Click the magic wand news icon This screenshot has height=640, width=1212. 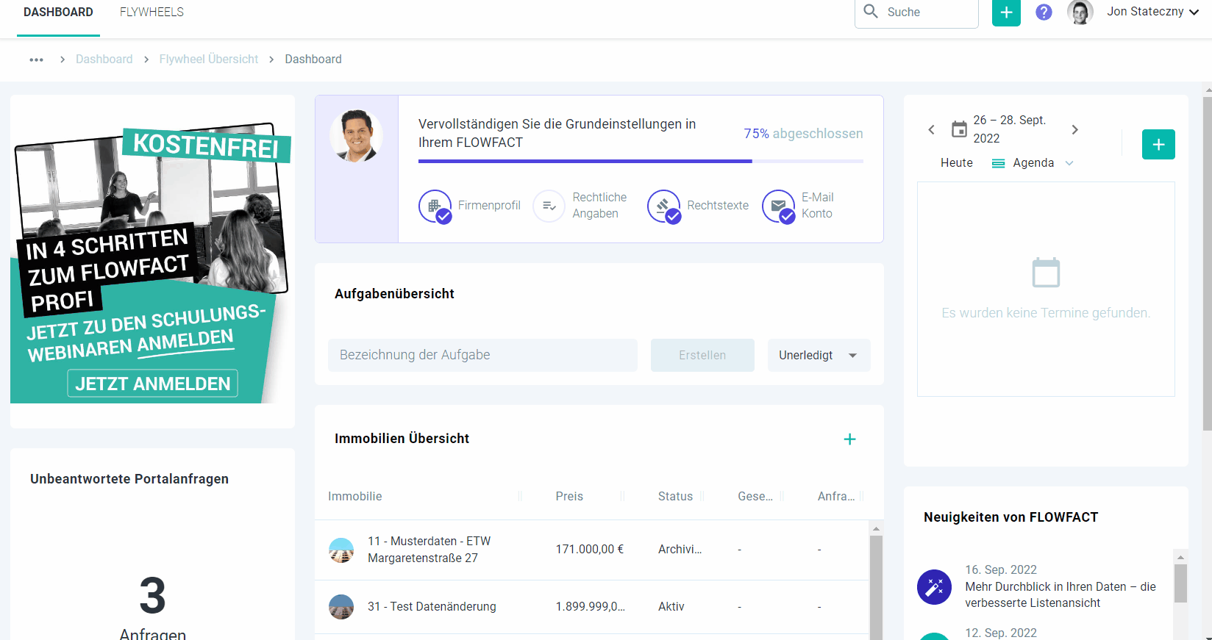pyautogui.click(x=934, y=587)
